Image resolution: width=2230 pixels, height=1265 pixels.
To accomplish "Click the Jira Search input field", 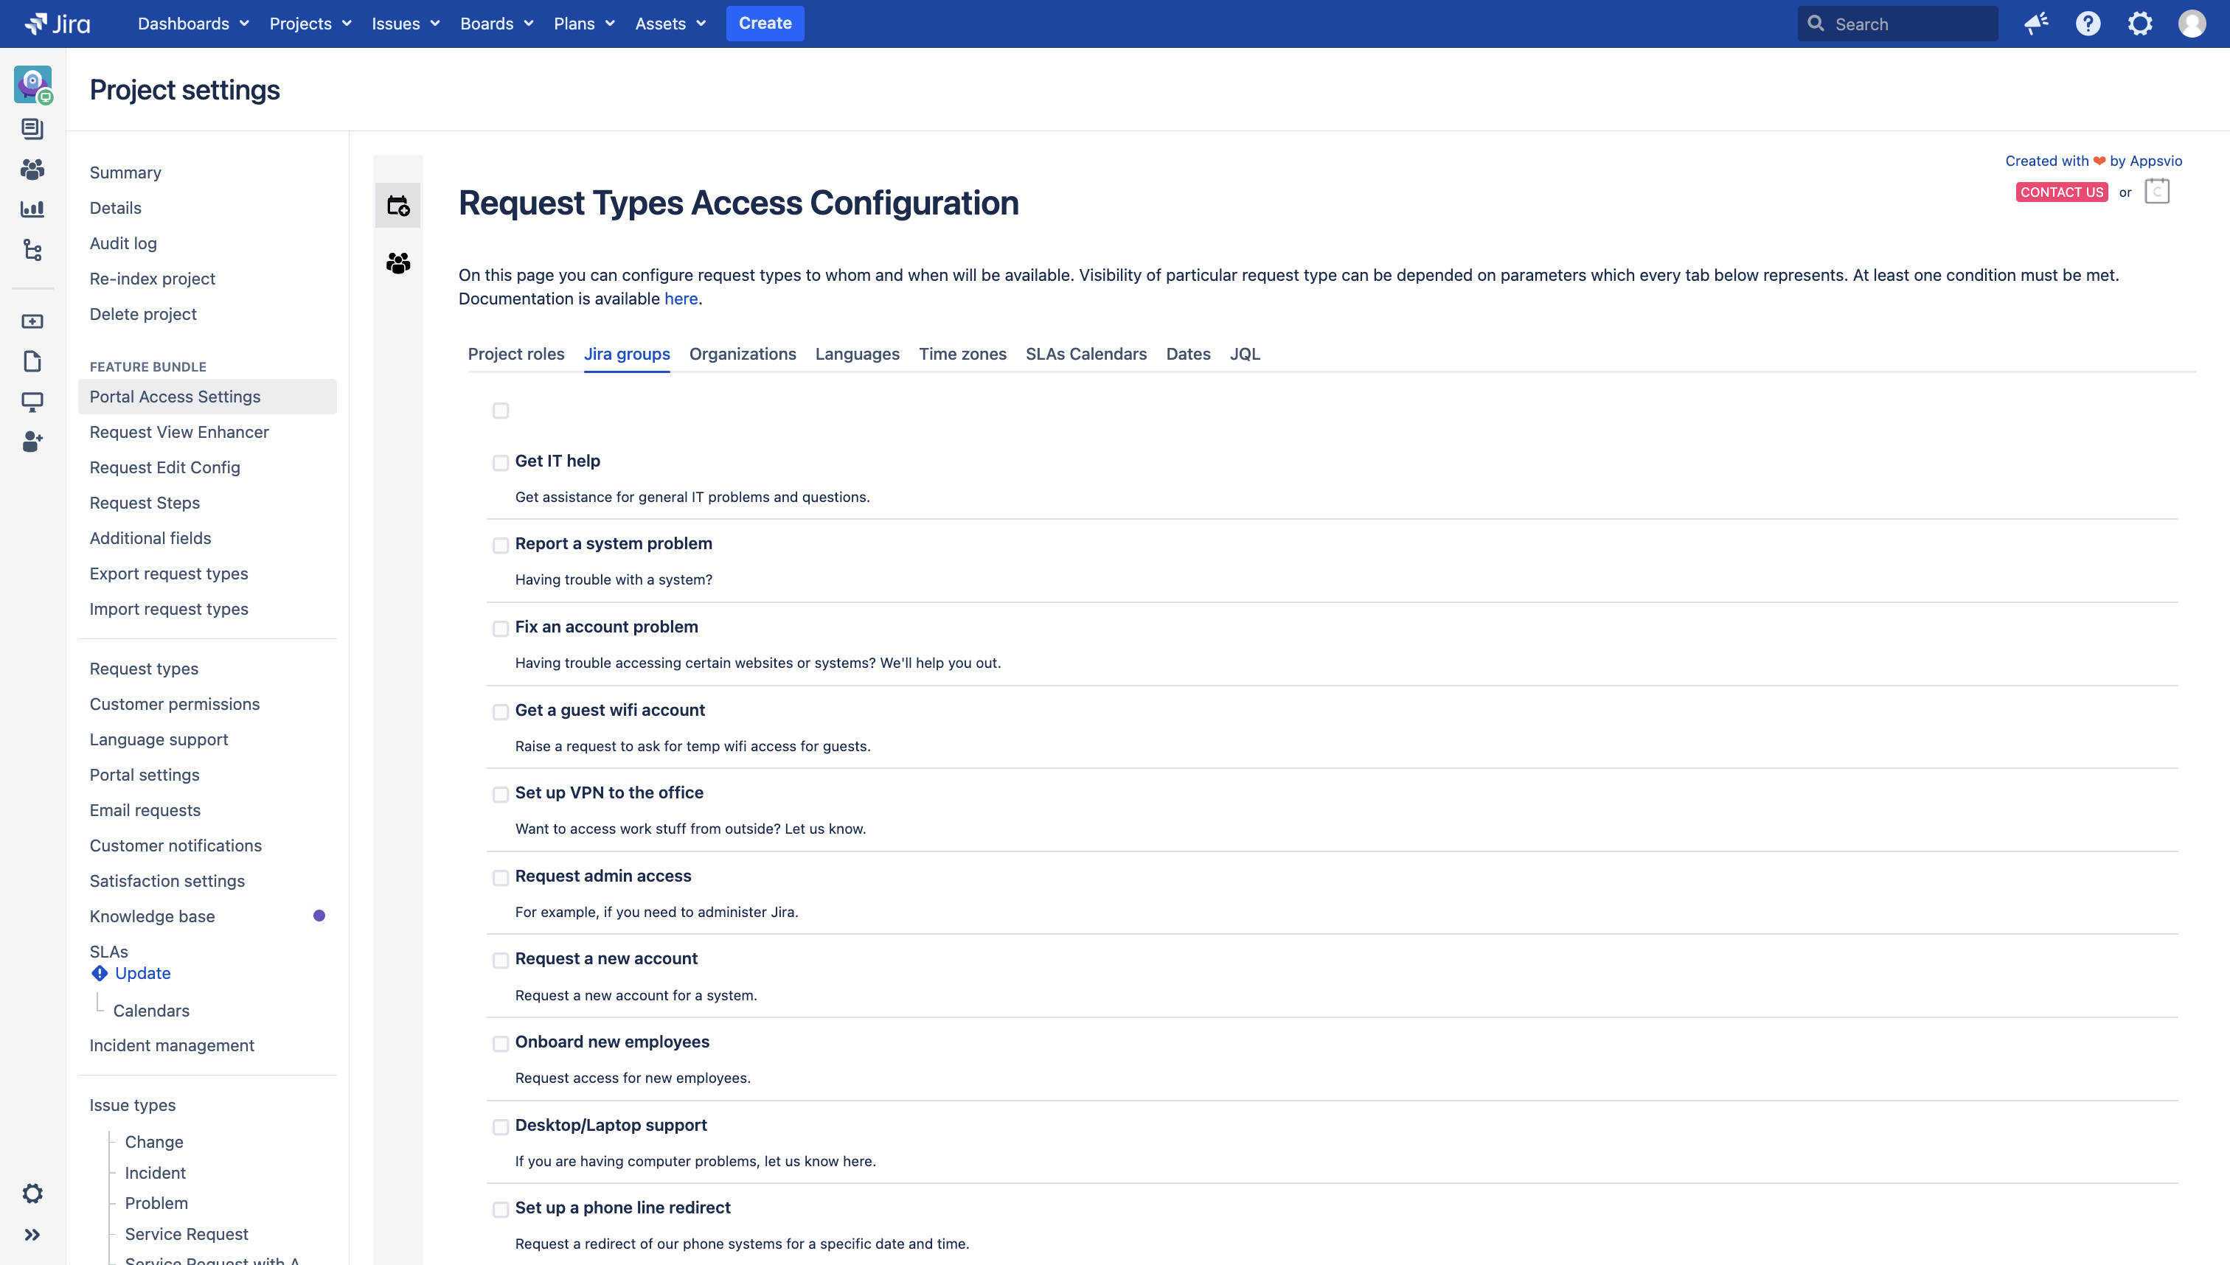I will click(1897, 23).
